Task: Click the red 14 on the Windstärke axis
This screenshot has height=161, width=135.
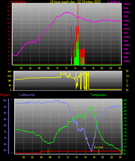Action: pyautogui.click(x=8, y=7)
